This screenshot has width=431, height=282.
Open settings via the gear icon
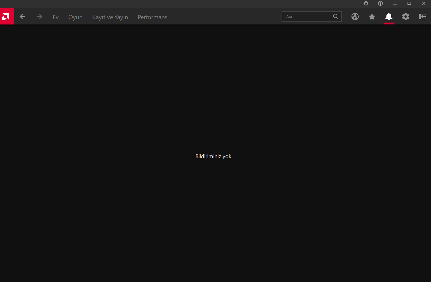coord(405,17)
